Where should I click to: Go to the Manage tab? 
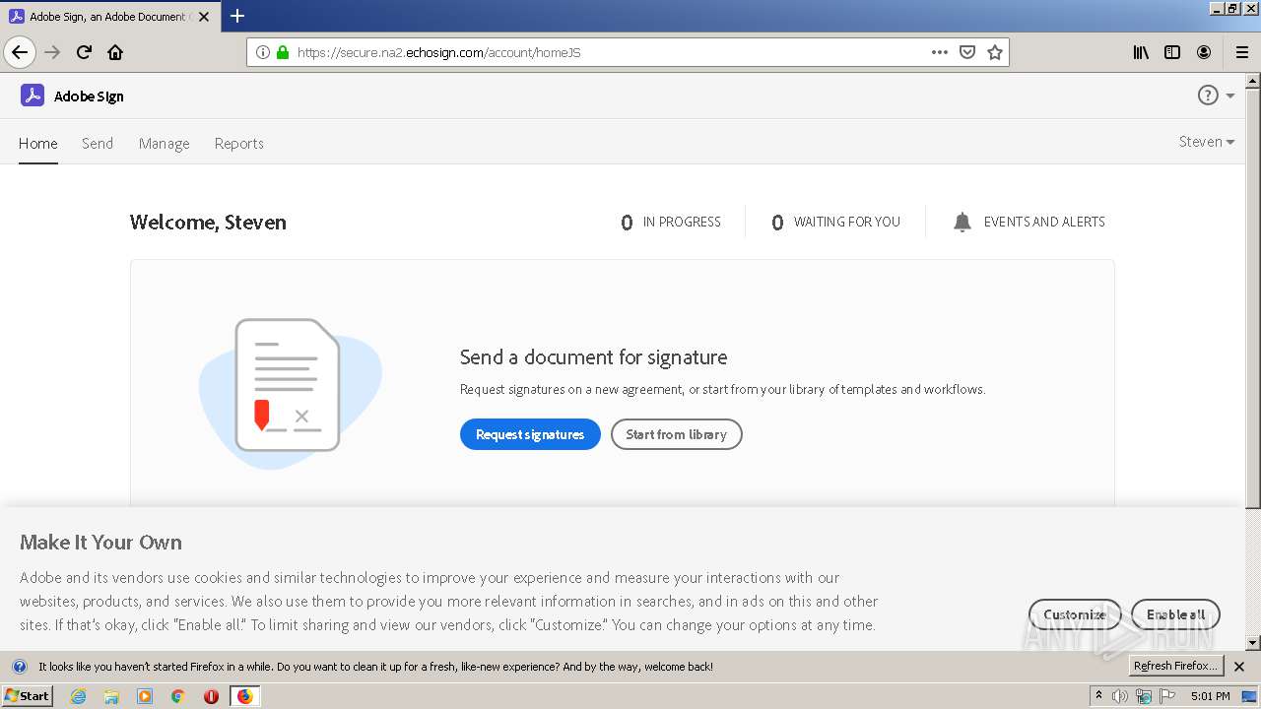pos(164,143)
